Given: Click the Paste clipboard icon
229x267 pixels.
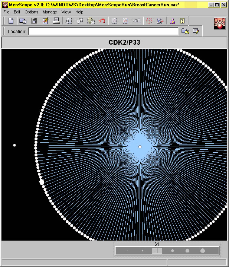Looking at the screenshot, I should tap(91, 21).
